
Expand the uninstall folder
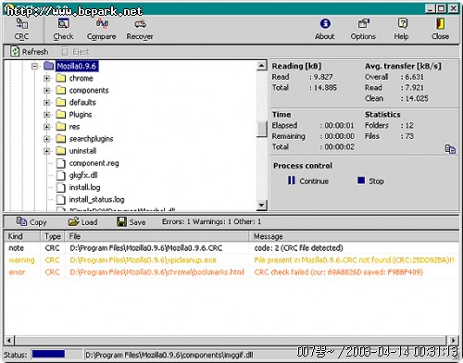click(x=47, y=151)
